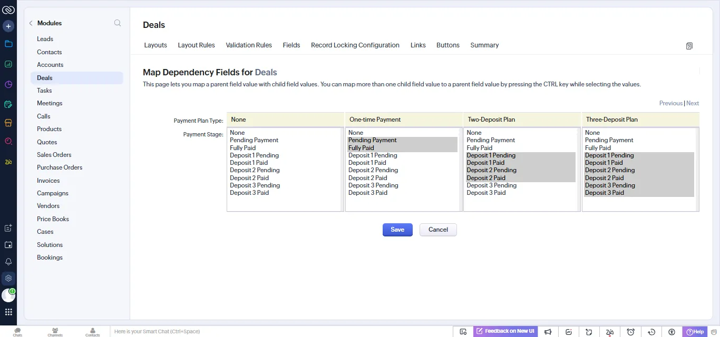Screen dimensions: 720x337
Task: Select None option under Two-Deposit Plan
Action: click(x=521, y=133)
